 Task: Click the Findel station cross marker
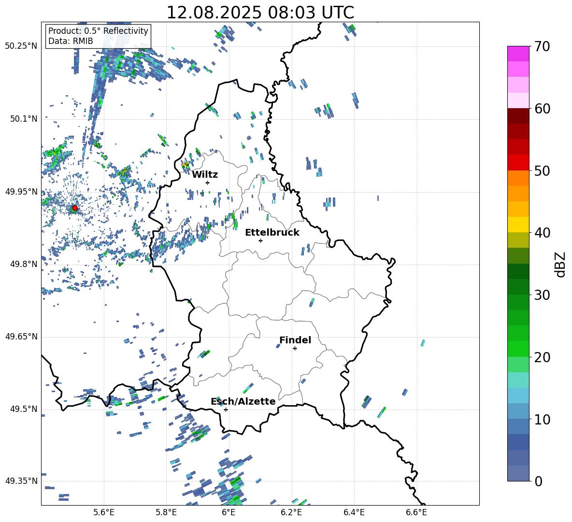(x=295, y=348)
